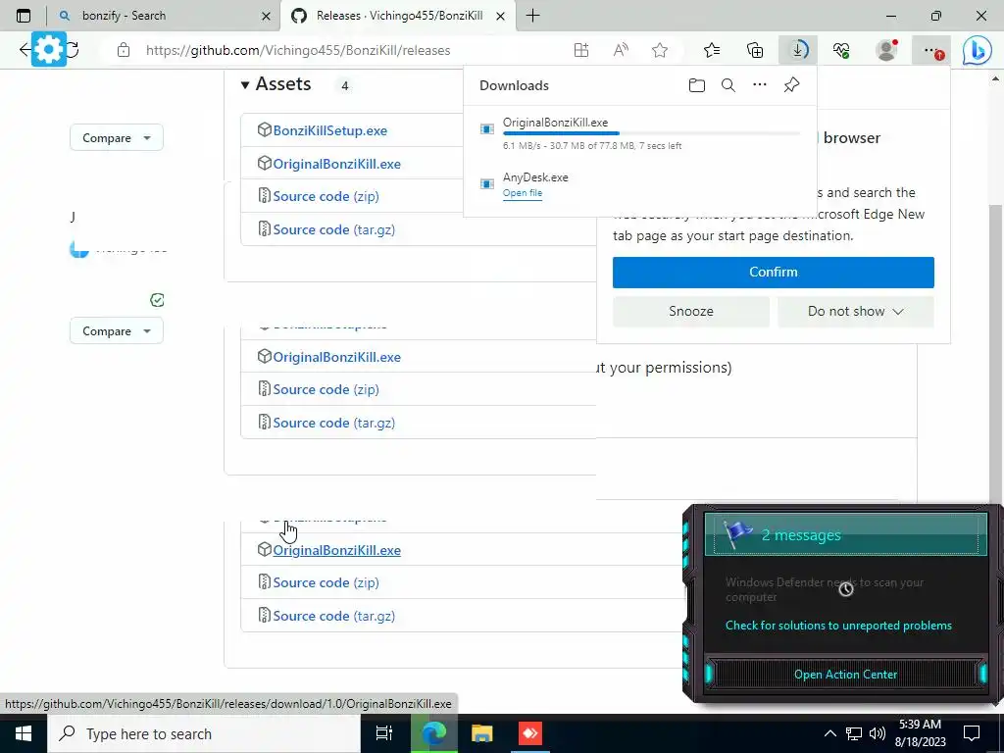Viewport: 1004px width, 753px height.
Task: Open more options in Downloads panel
Action: (x=760, y=84)
